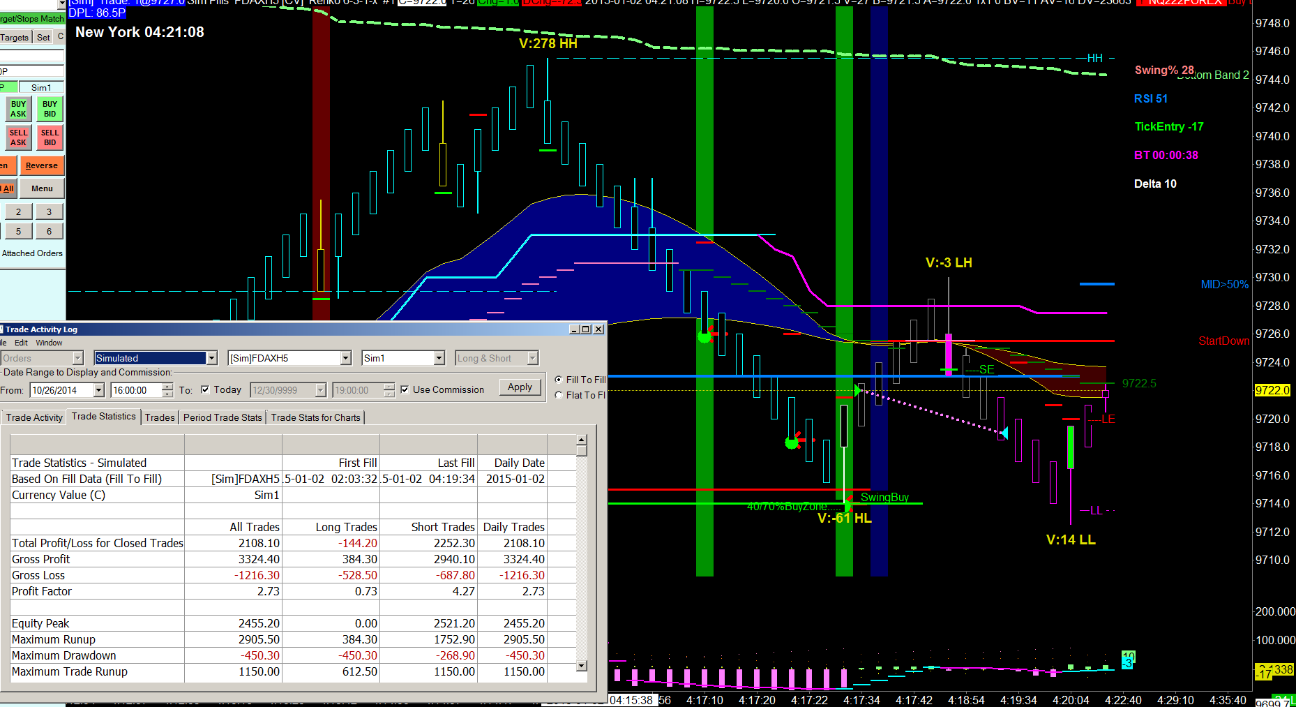Viewport: 1296px width, 707px height.
Task: Click the V:278 HH swing label
Action: point(548,43)
